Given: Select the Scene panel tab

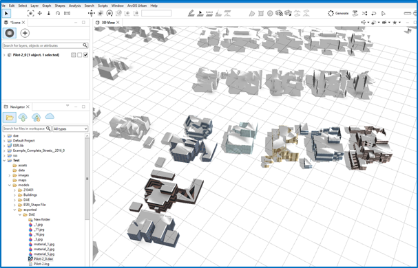Looking at the screenshot, I should tap(15, 23).
